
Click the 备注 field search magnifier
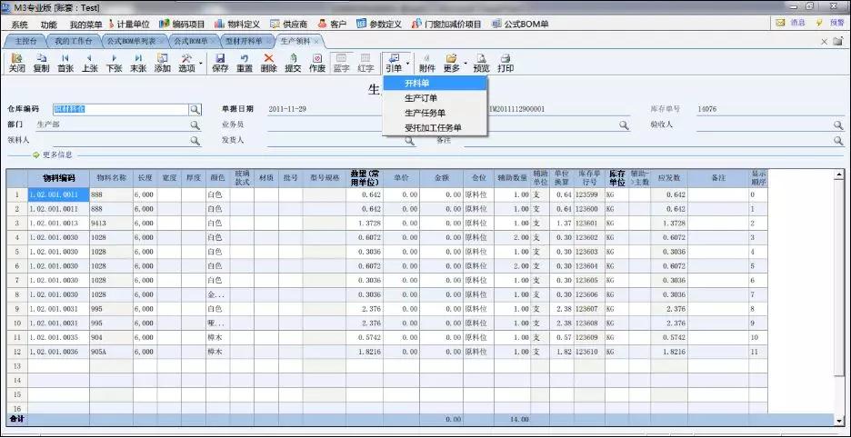coord(838,141)
